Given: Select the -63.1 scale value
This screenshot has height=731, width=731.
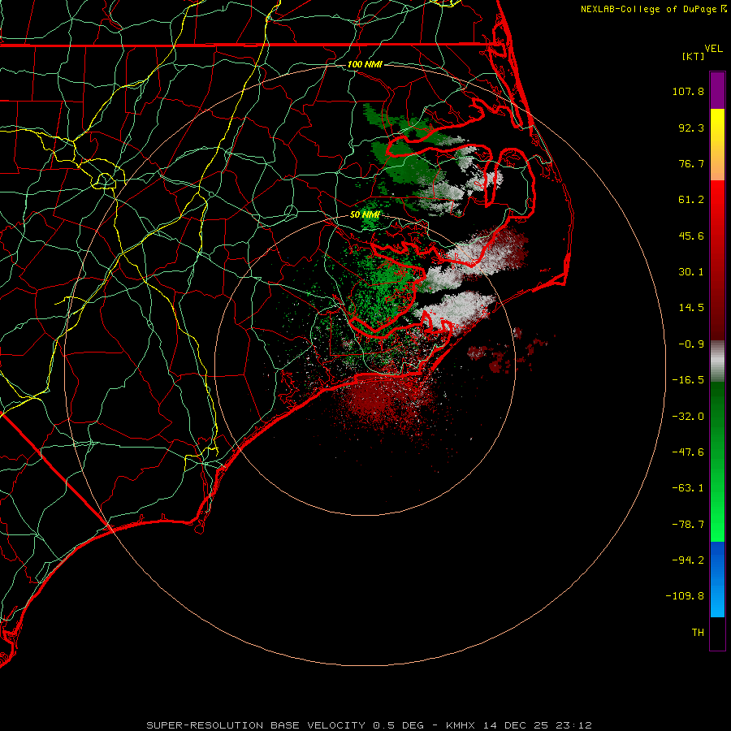Looking at the screenshot, I should click(688, 488).
